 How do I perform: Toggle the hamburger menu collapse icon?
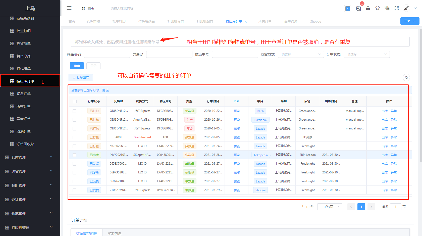click(x=69, y=8)
